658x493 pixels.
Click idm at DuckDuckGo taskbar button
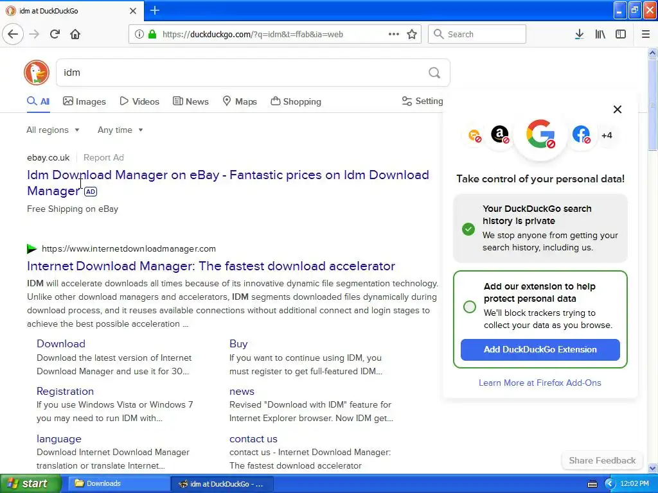223,484
